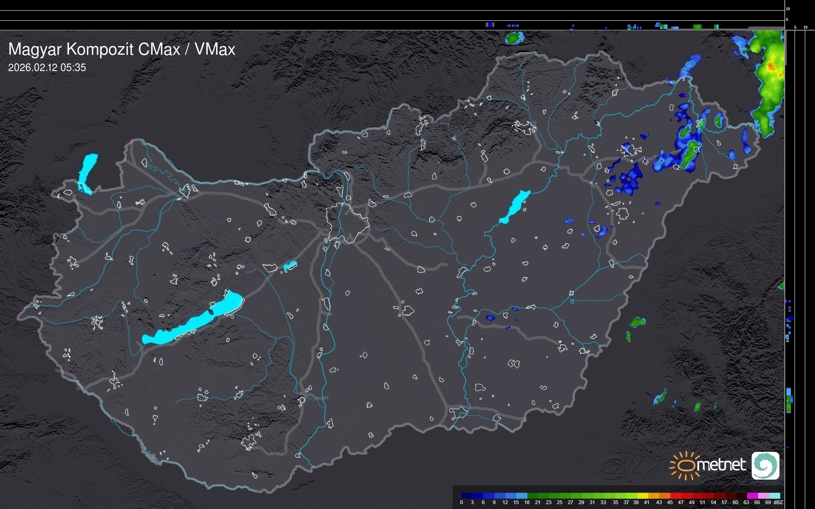
Task: Click the dBZ unit label in legend
Action: [x=778, y=502]
